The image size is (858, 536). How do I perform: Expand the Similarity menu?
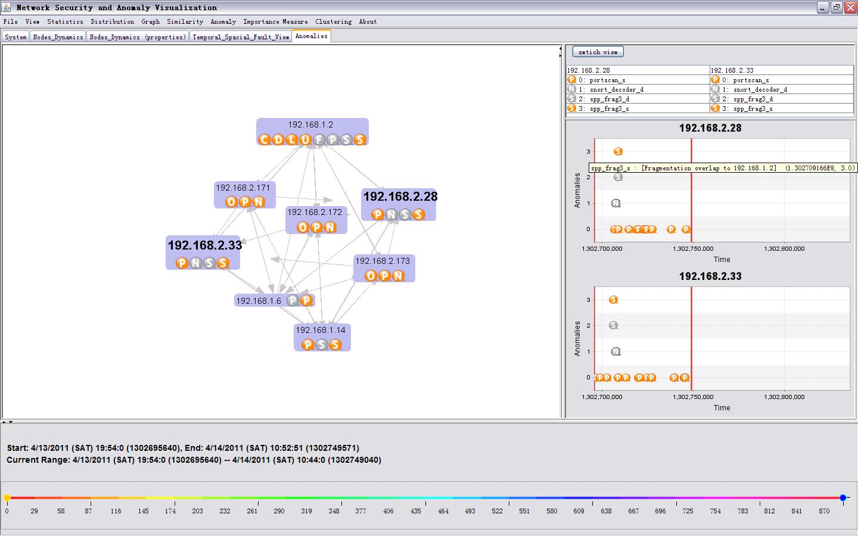click(x=185, y=21)
